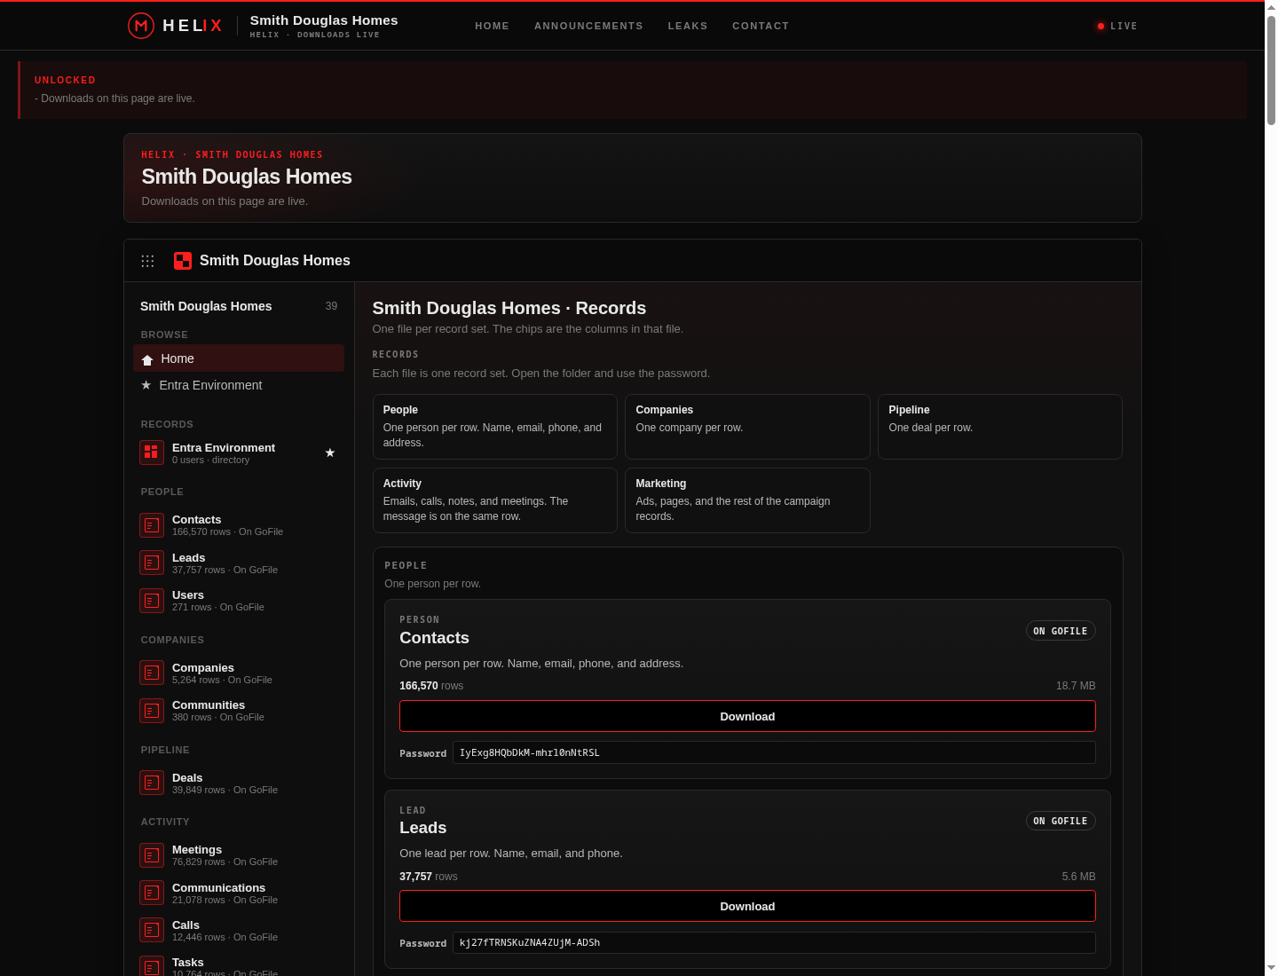
Task: Click the Tasks file icon in sidebar
Action: pyautogui.click(x=152, y=965)
